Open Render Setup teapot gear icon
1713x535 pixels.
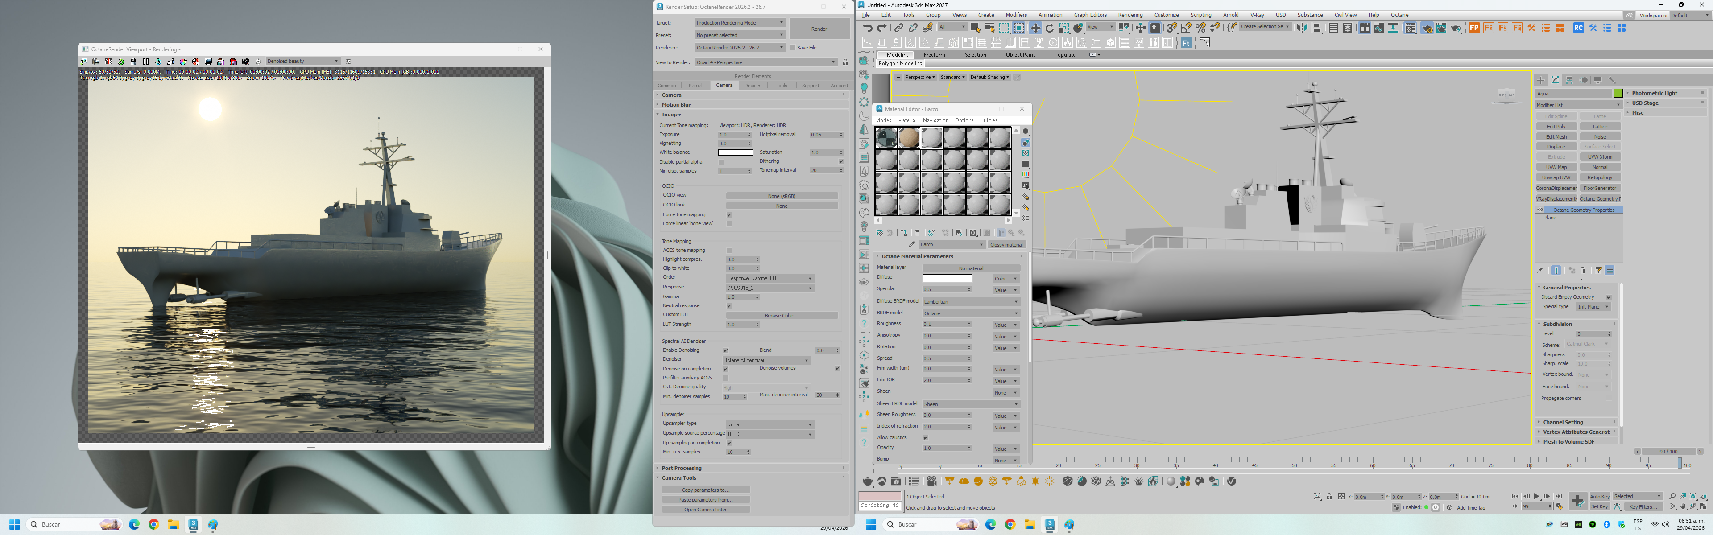tap(1427, 28)
